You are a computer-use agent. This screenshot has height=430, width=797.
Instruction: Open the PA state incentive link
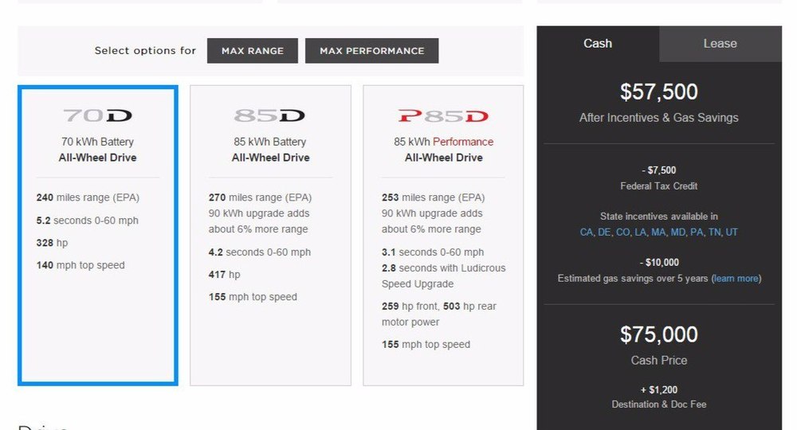coord(697,233)
